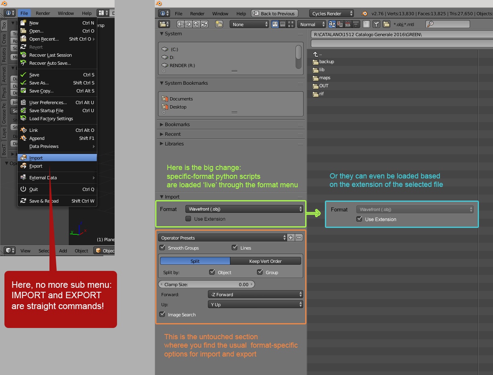
Task: Choose Import from the File menu
Action: point(57,158)
